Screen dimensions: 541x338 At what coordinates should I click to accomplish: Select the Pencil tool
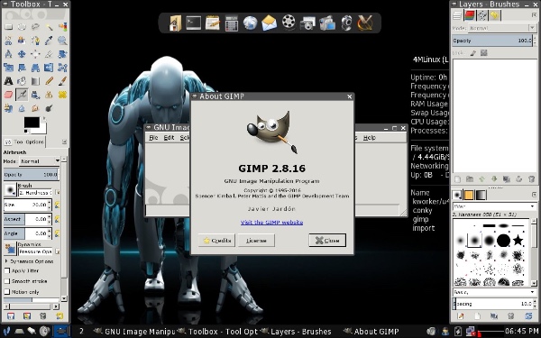[x=49, y=81]
